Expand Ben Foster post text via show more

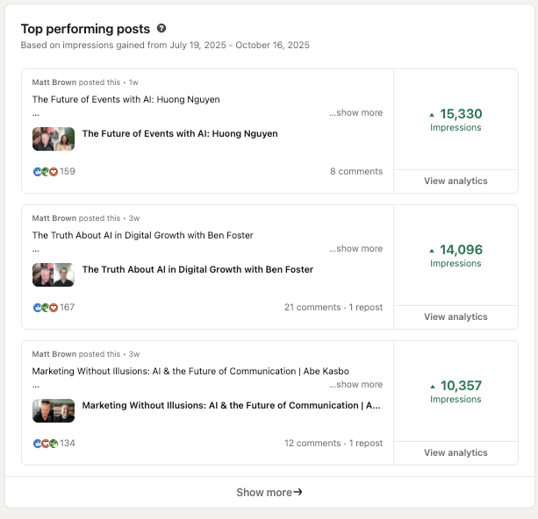[x=356, y=249]
